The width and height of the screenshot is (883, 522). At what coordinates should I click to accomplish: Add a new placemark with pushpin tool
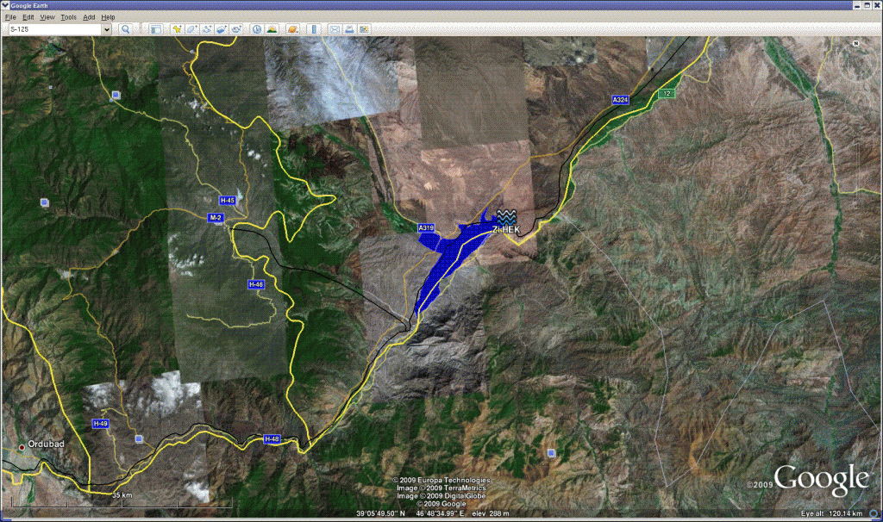[177, 29]
